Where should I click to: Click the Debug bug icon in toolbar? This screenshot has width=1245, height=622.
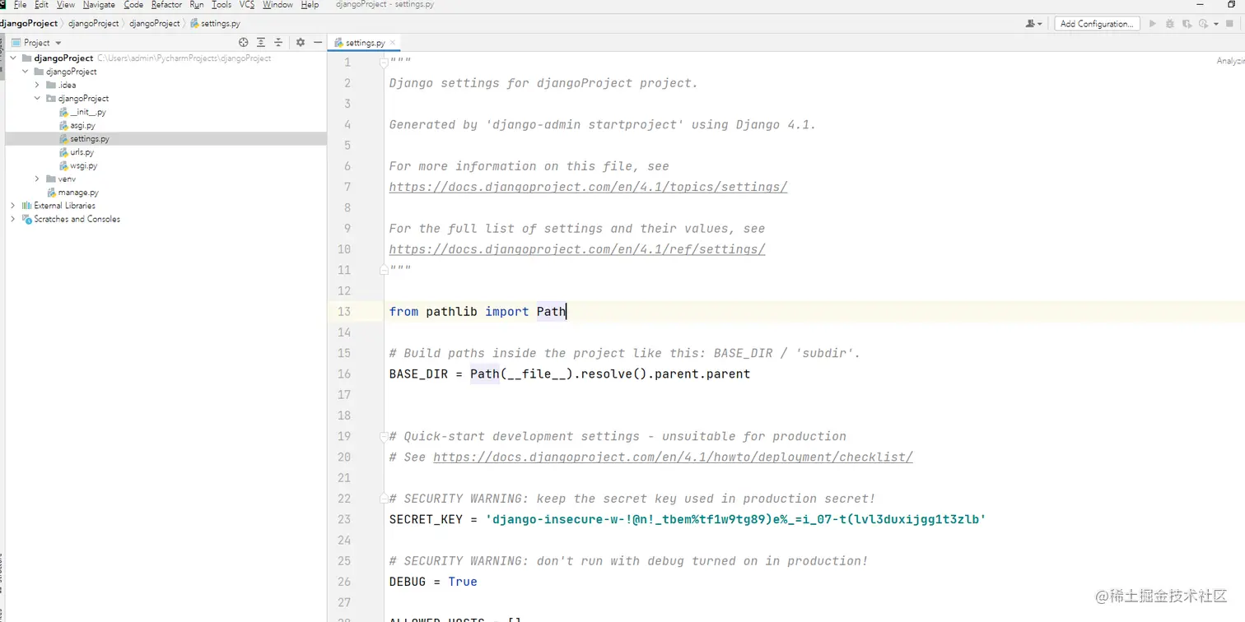[1170, 24]
